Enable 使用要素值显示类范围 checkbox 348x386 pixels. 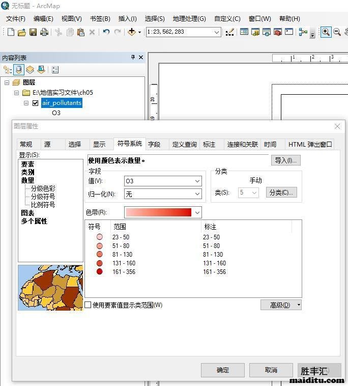click(x=88, y=305)
